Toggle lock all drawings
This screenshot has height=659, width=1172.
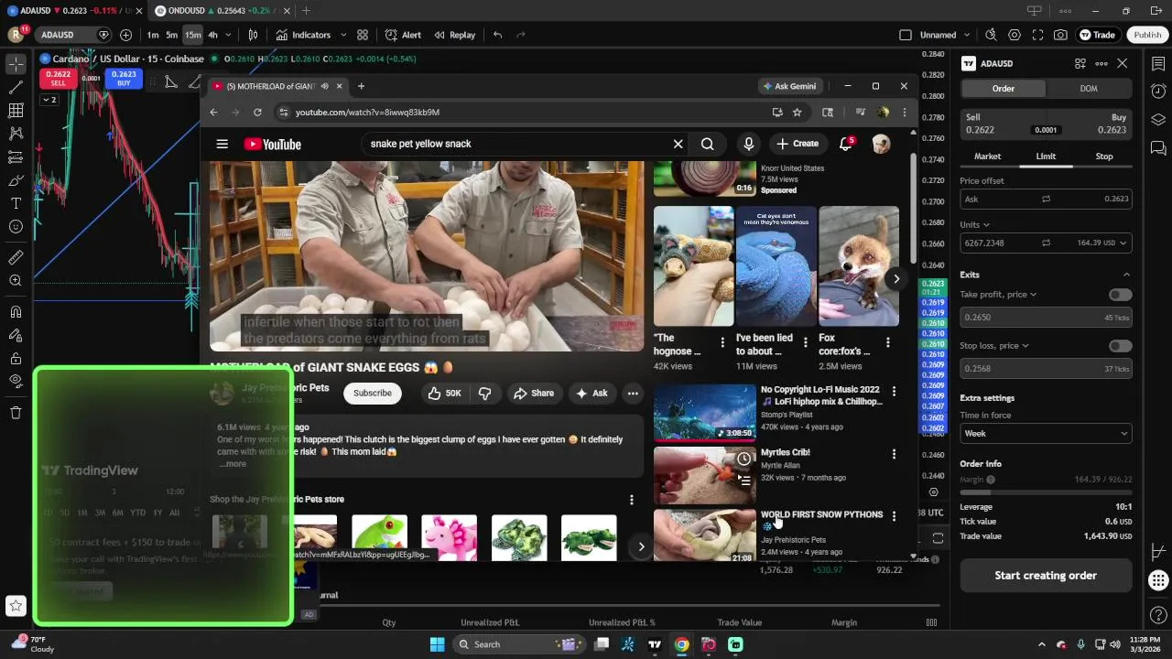click(x=16, y=358)
